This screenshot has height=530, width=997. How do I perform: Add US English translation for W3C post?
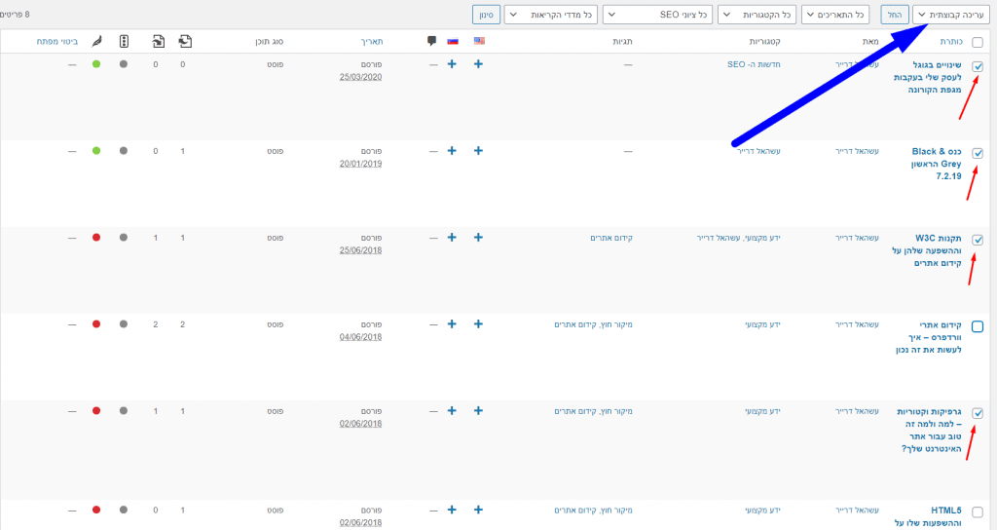coord(478,238)
